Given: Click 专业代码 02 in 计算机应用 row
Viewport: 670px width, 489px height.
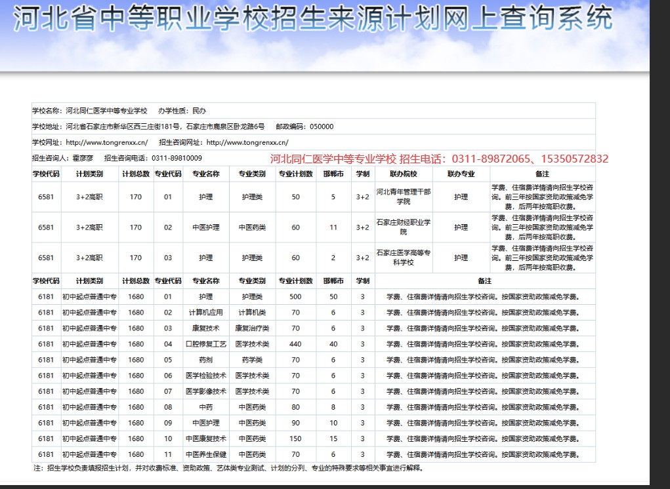Looking at the screenshot, I should coord(168,313).
